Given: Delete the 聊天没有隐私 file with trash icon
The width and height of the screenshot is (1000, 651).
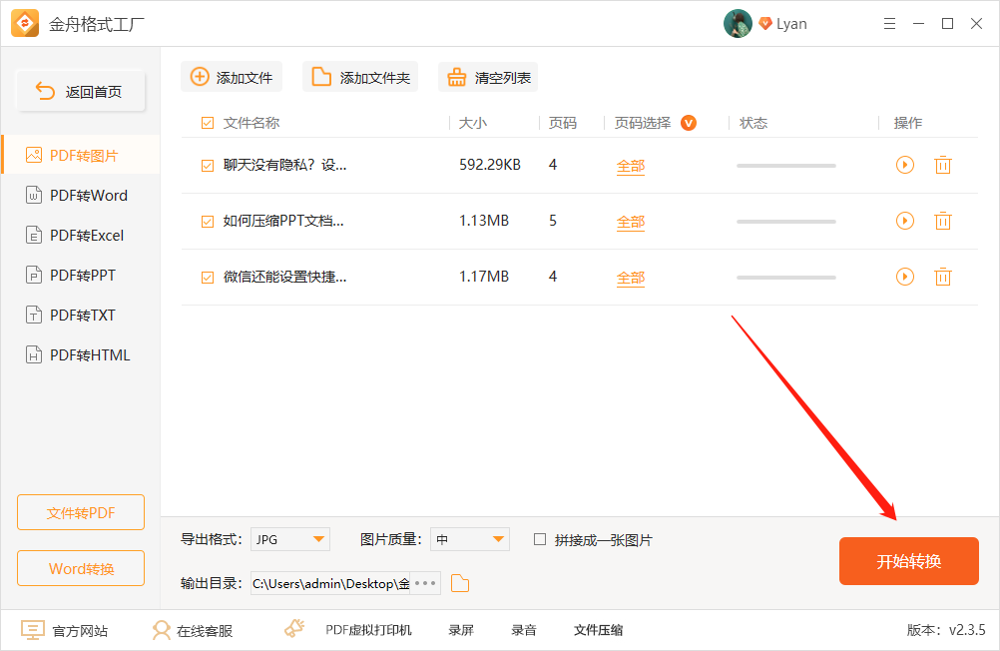Looking at the screenshot, I should 942,165.
